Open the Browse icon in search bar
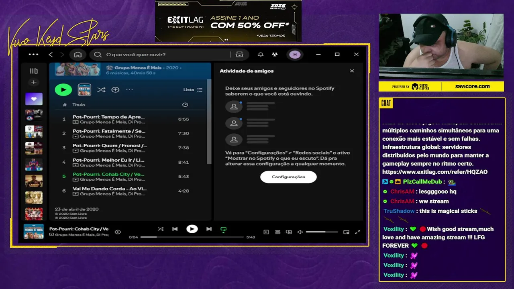This screenshot has height=289, width=514. pyautogui.click(x=240, y=55)
